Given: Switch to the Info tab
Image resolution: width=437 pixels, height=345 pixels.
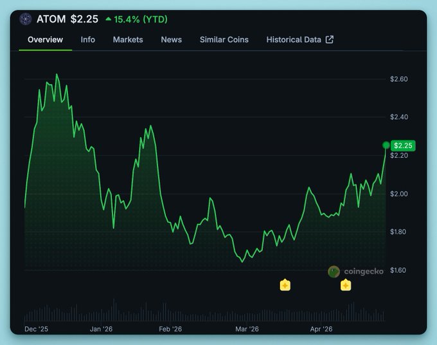Looking at the screenshot, I should (88, 40).
